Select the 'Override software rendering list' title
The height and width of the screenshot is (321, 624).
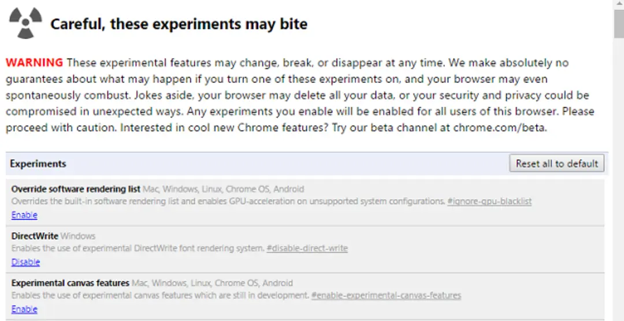tap(76, 189)
